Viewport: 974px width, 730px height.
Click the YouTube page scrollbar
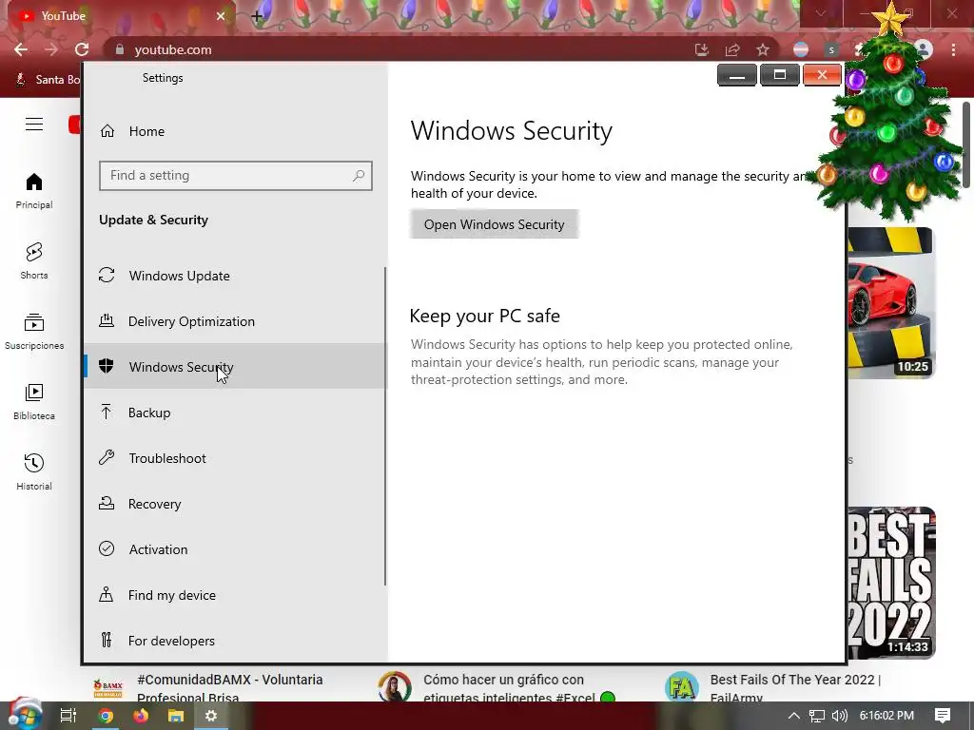pos(967,144)
